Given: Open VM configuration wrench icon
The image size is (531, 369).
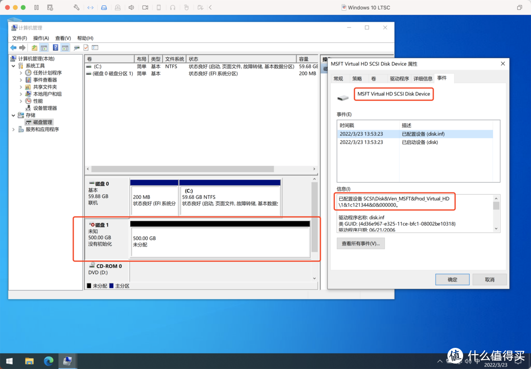Looking at the screenshot, I should (x=77, y=7).
